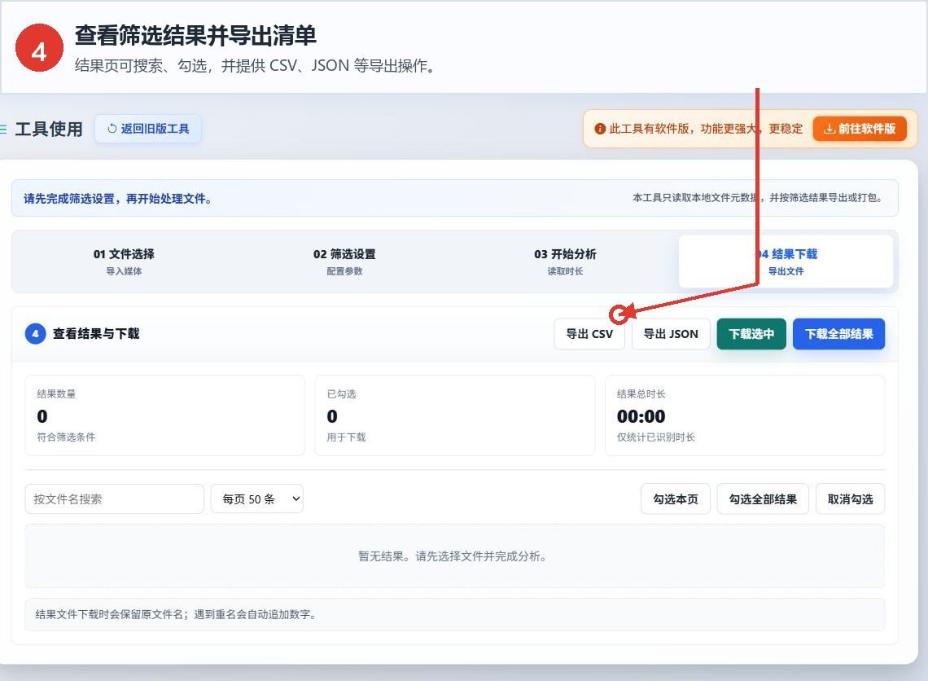Click the 已勾选 stat card
928x681 pixels.
pos(454,415)
